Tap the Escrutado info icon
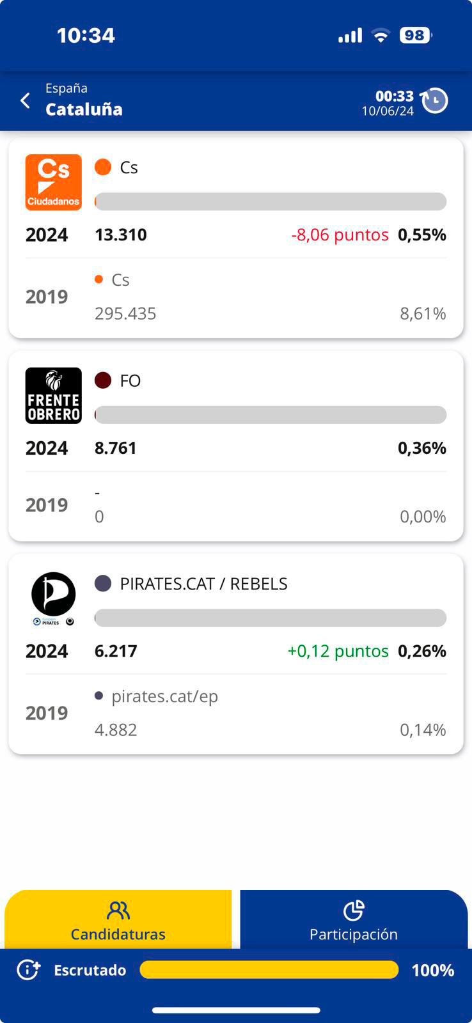The image size is (472, 1023). click(29, 970)
